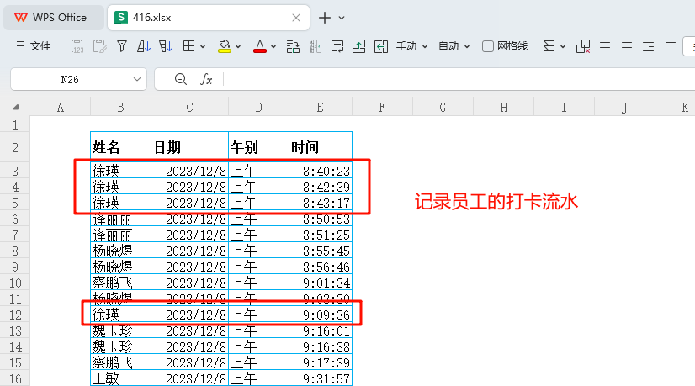Screen dimensions: 695x386
Task: Click the paste values icon with 123
Action: [77, 46]
